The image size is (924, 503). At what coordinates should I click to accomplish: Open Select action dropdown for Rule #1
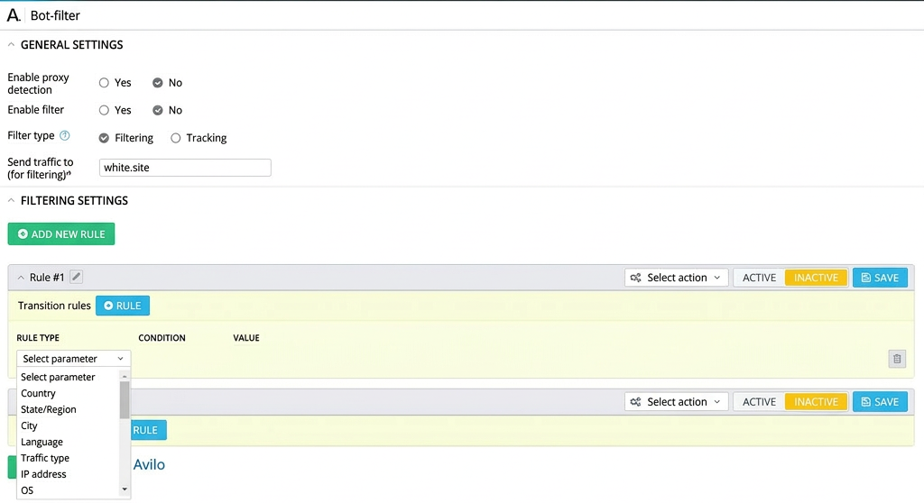(x=676, y=278)
